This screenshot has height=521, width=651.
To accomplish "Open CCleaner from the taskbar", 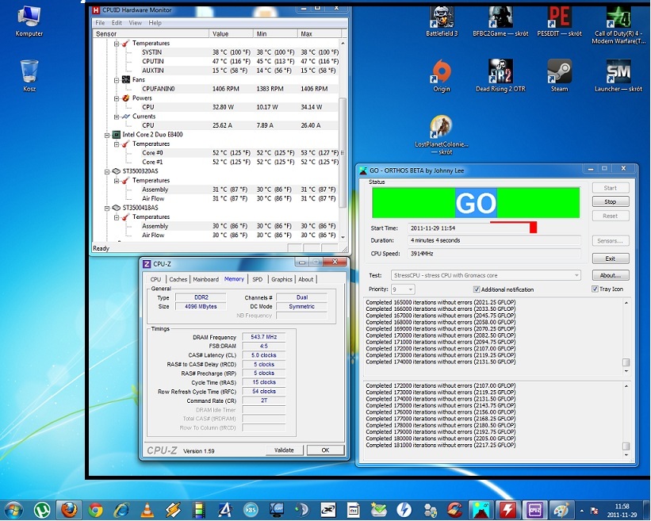I will pyautogui.click(x=455, y=510).
